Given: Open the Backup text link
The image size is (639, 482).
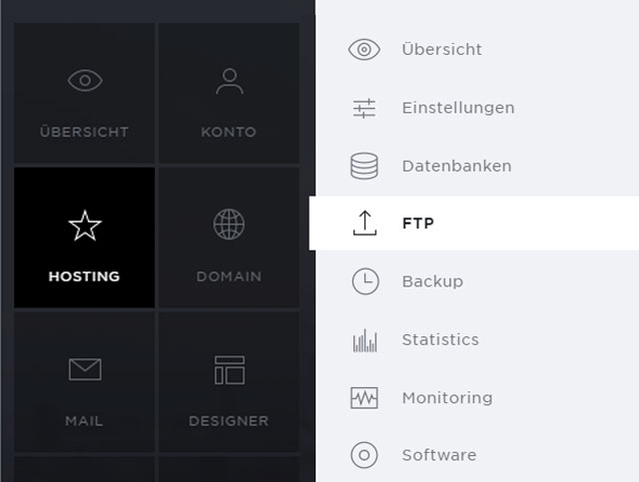Looking at the screenshot, I should pyautogui.click(x=432, y=281).
